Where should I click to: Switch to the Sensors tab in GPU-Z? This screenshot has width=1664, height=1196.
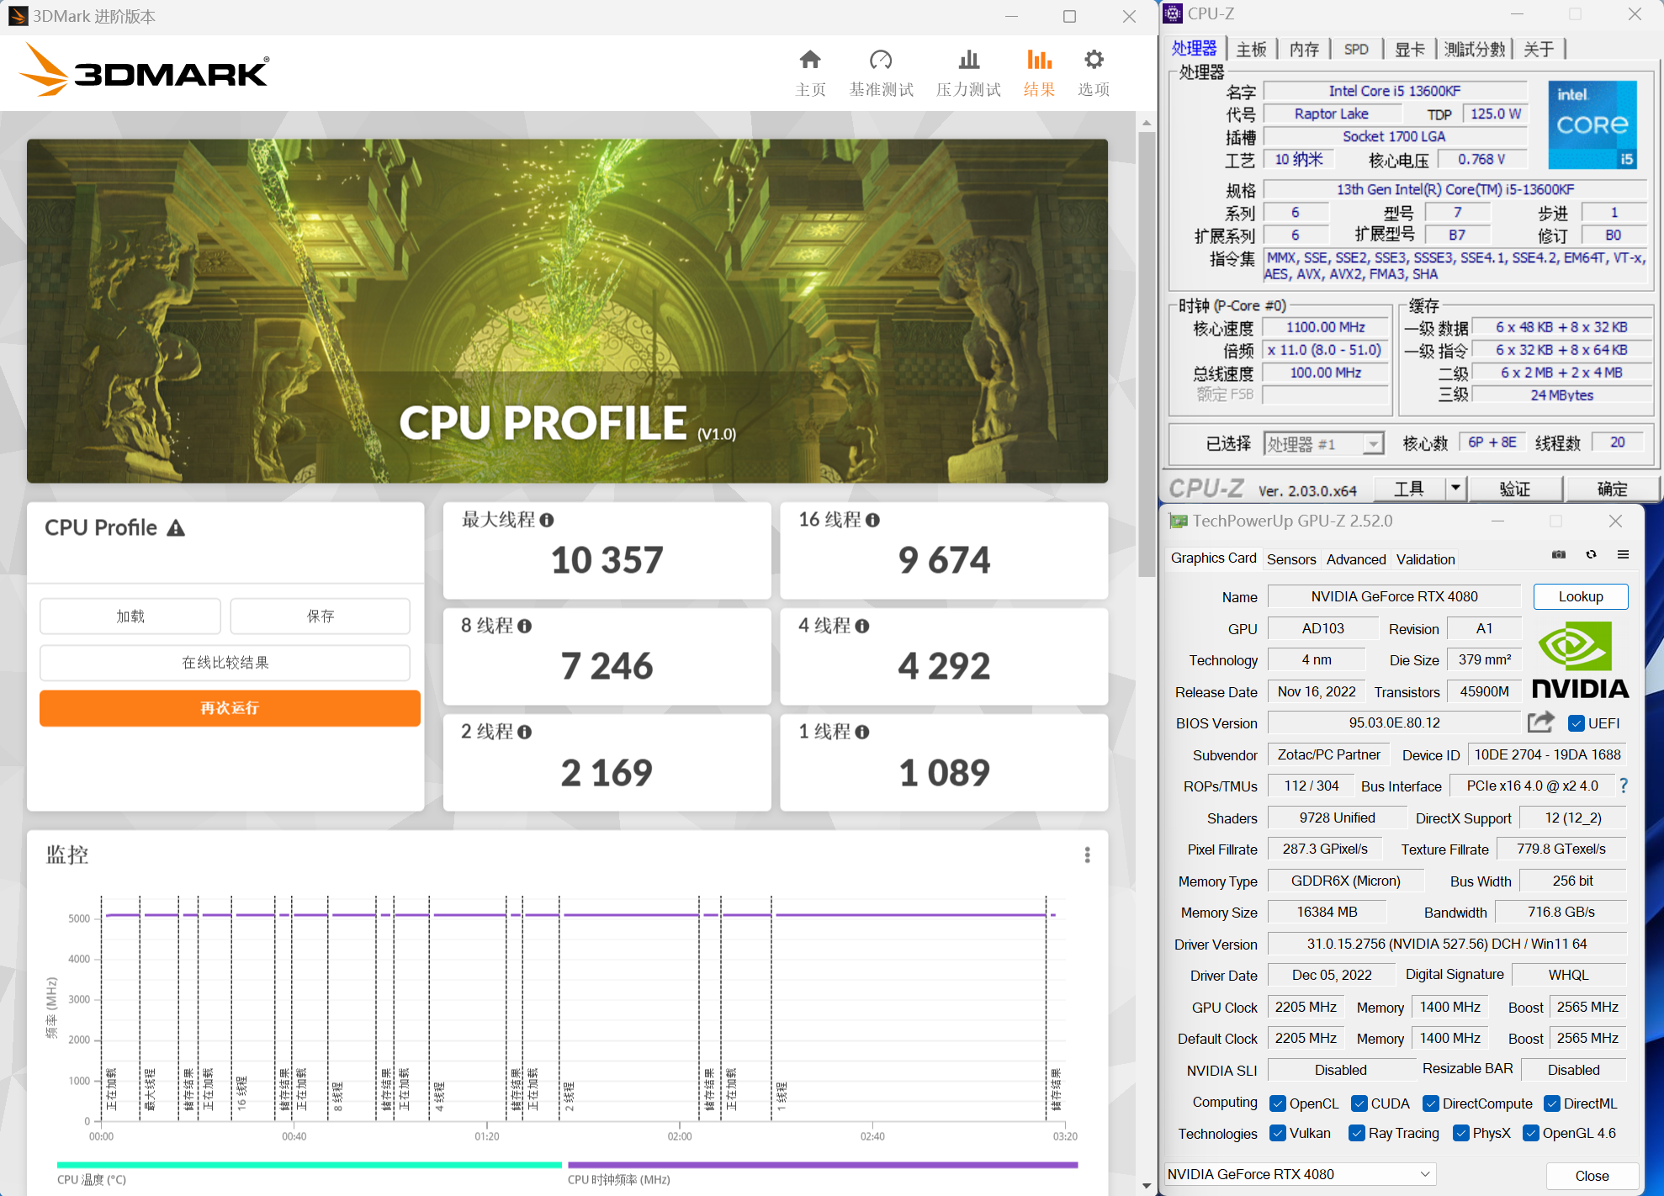1291,558
